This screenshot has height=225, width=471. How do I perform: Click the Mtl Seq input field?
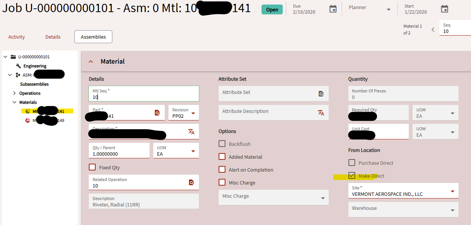[x=144, y=94]
